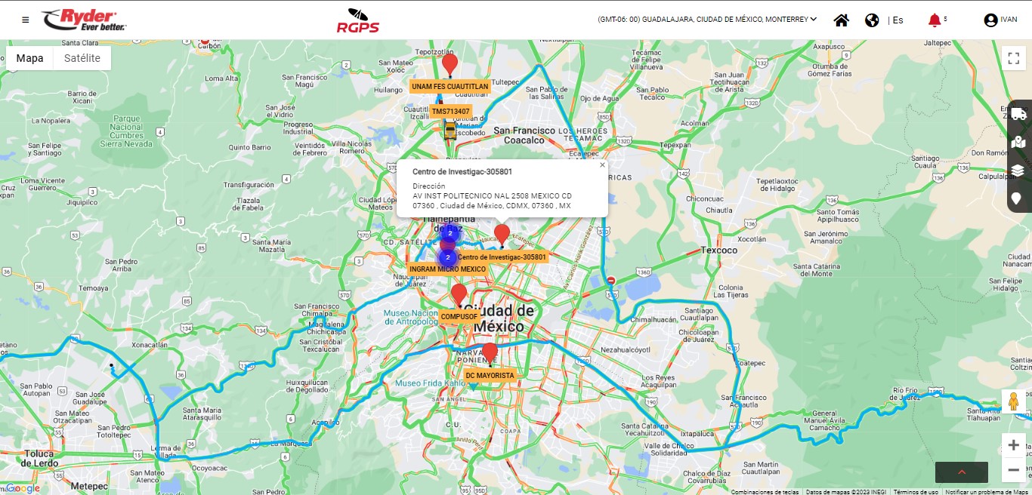Expand the timezone dropdown
1032x495 pixels.
[707, 20]
